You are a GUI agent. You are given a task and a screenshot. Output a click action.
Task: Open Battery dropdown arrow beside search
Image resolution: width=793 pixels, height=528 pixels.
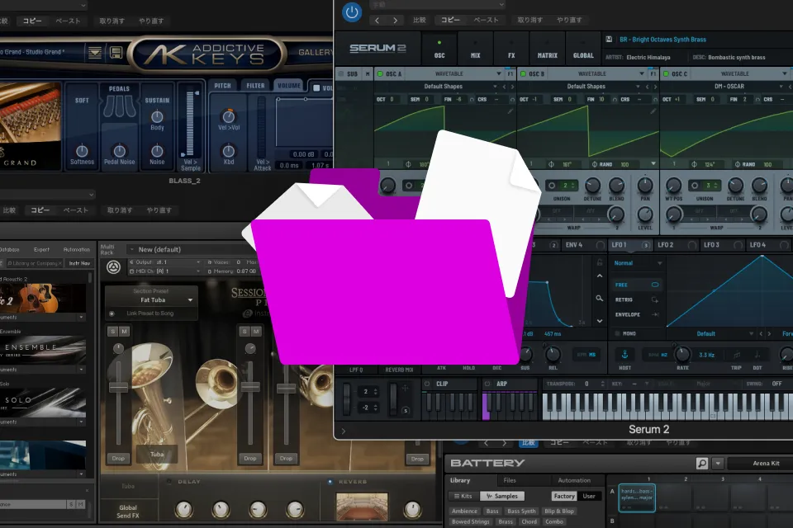pyautogui.click(x=718, y=463)
